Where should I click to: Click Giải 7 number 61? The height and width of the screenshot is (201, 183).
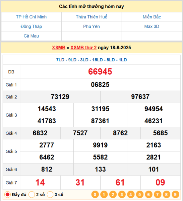click(x=120, y=183)
